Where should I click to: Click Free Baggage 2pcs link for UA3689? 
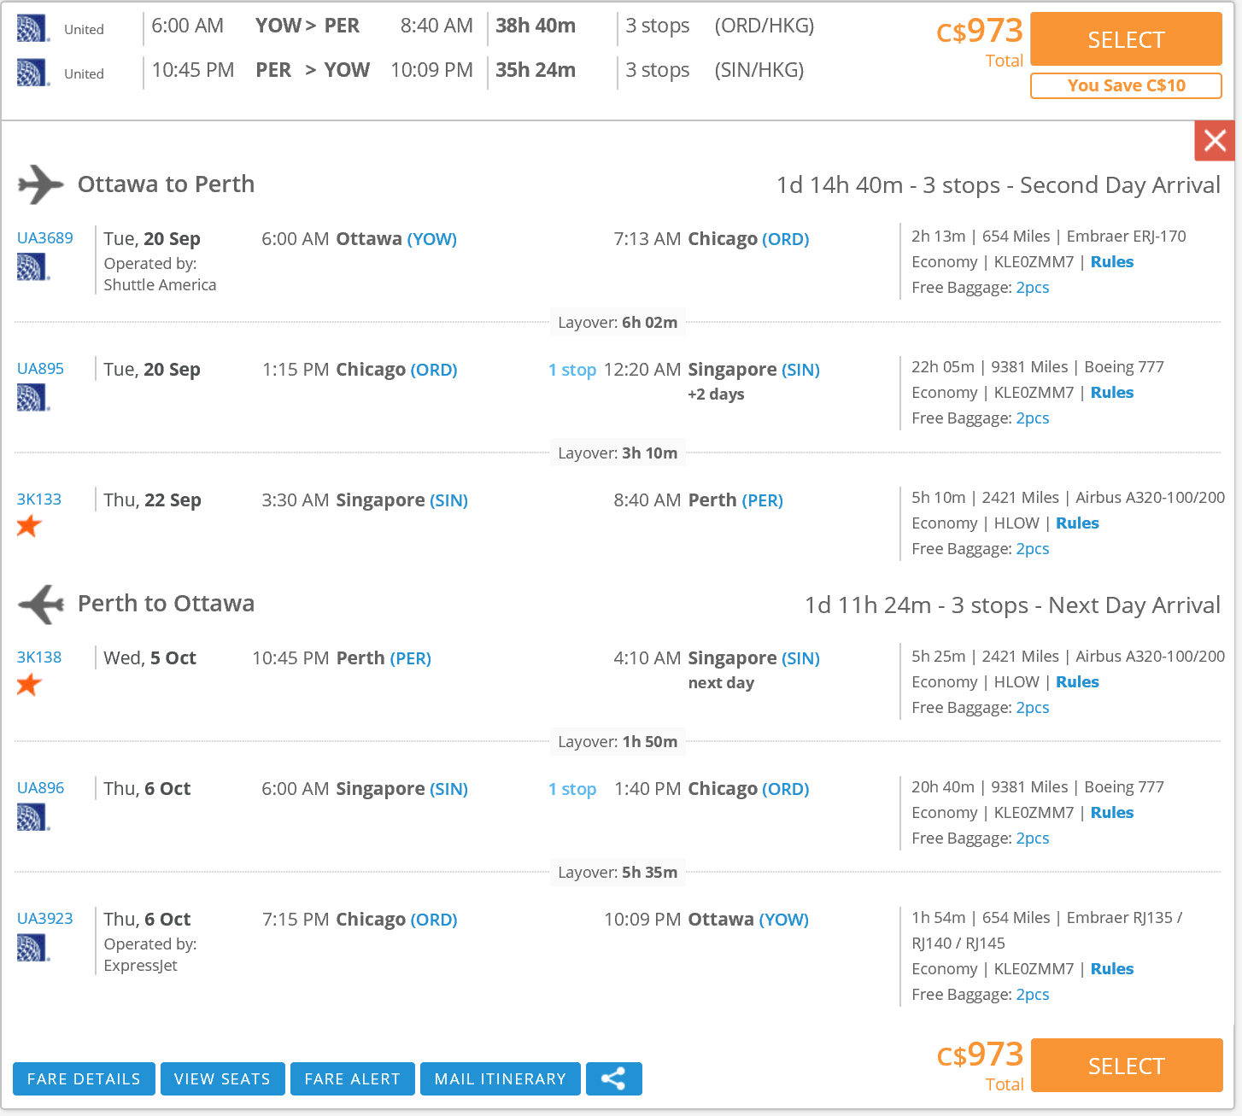tap(1032, 288)
